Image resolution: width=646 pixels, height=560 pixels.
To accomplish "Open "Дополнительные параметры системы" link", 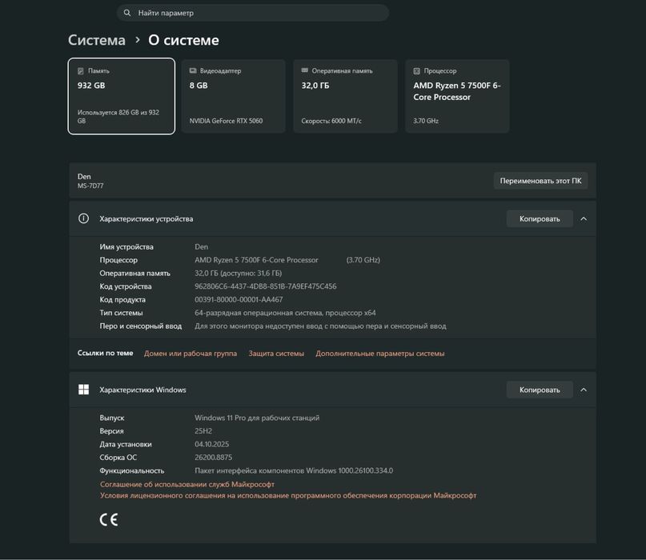I will (380, 354).
